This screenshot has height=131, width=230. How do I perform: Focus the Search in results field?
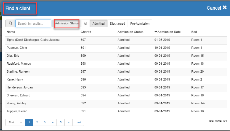pos(33,24)
